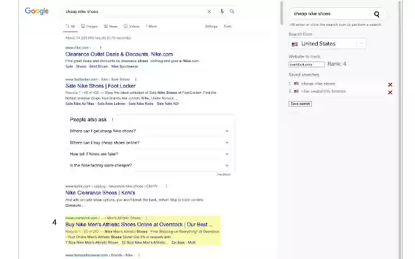The width and height of the screenshot is (415, 259).
Task: Open options dots beside nike.com result
Action: [x=101, y=47]
